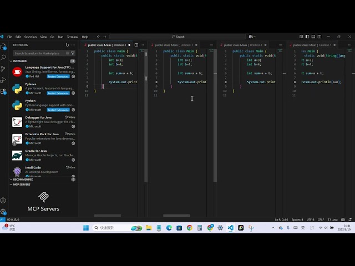The image size is (355, 266).
Task: Toggle primary side bar visibility
Action: point(307,37)
